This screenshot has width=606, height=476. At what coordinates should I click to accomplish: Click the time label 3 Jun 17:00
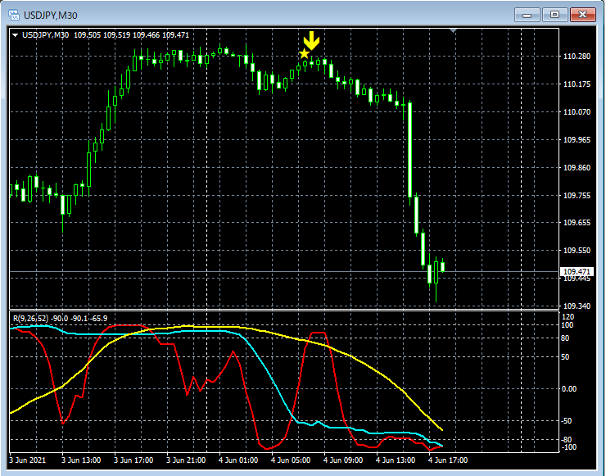(133, 460)
